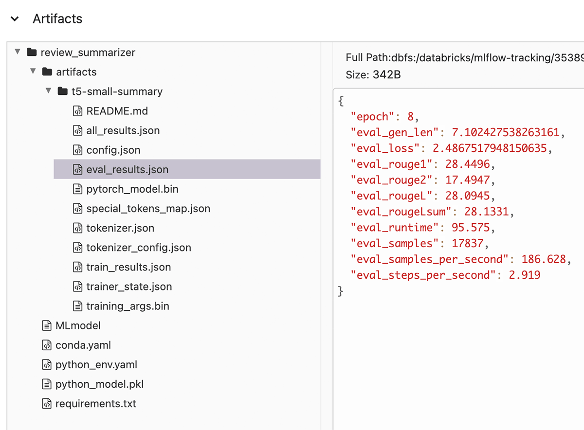Collapse the Artifacts section chevron
Screen dimensions: 584x430
coord(15,19)
